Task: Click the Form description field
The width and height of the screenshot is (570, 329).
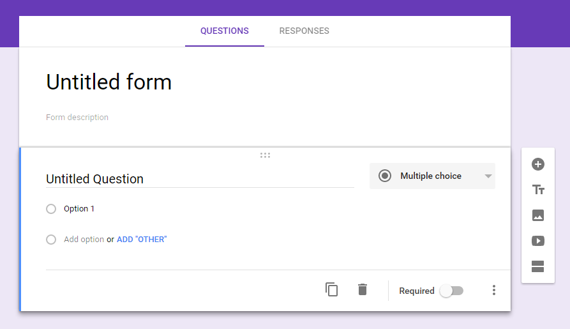Action: 77,118
